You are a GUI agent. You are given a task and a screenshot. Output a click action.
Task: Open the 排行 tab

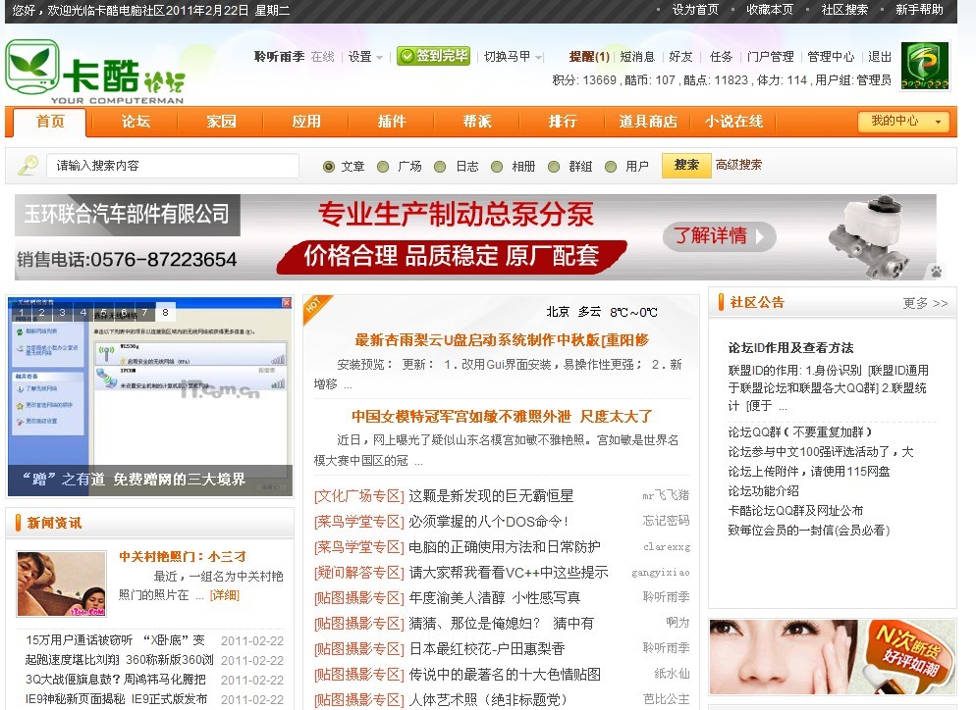563,122
